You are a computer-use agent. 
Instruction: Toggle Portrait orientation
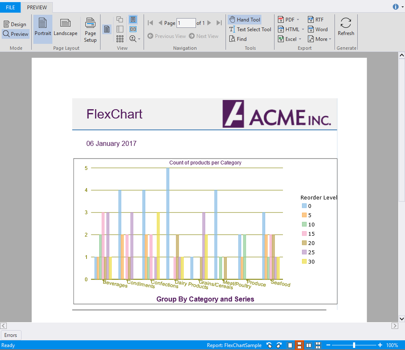[42, 29]
